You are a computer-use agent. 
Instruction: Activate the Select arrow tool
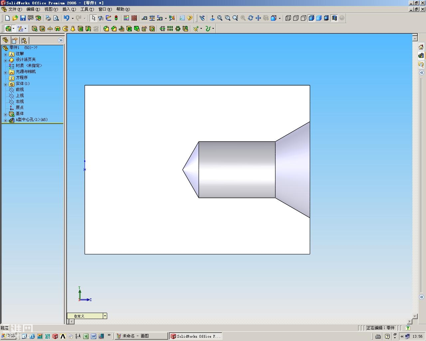(x=94, y=18)
